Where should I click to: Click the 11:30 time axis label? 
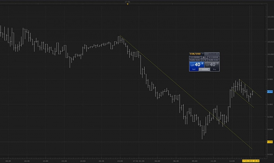click(213, 161)
